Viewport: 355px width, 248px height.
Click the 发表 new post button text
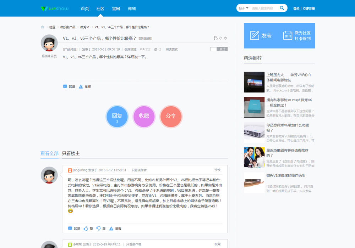[266, 36]
